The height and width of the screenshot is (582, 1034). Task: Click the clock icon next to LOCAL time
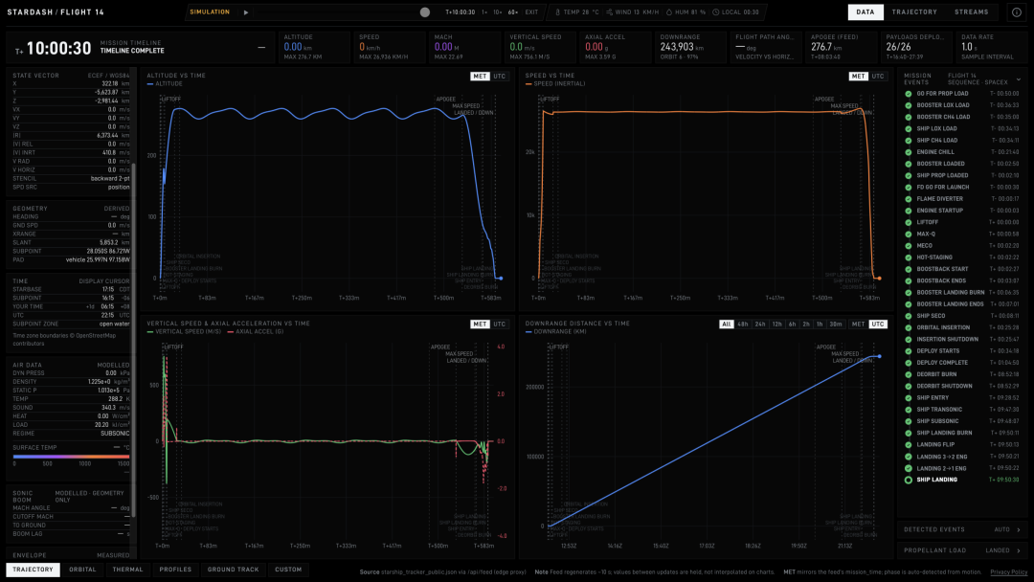[715, 11]
